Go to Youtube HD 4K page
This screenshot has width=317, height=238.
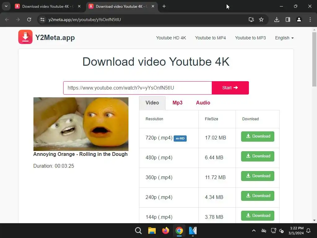pyautogui.click(x=171, y=38)
